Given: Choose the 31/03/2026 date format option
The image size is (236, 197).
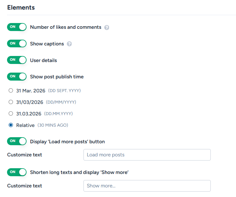Looking at the screenshot, I should pyautogui.click(x=11, y=102).
